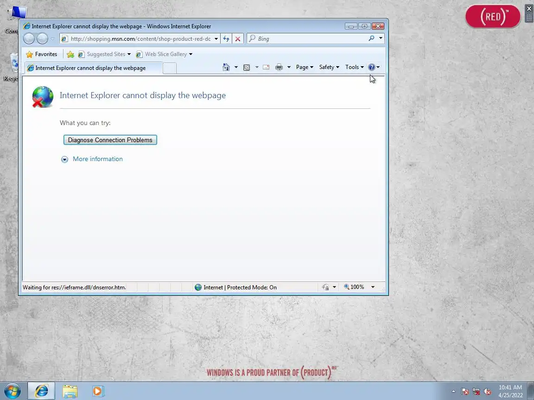The width and height of the screenshot is (534, 400).
Task: Click the error page globe icon
Action: 43,97
